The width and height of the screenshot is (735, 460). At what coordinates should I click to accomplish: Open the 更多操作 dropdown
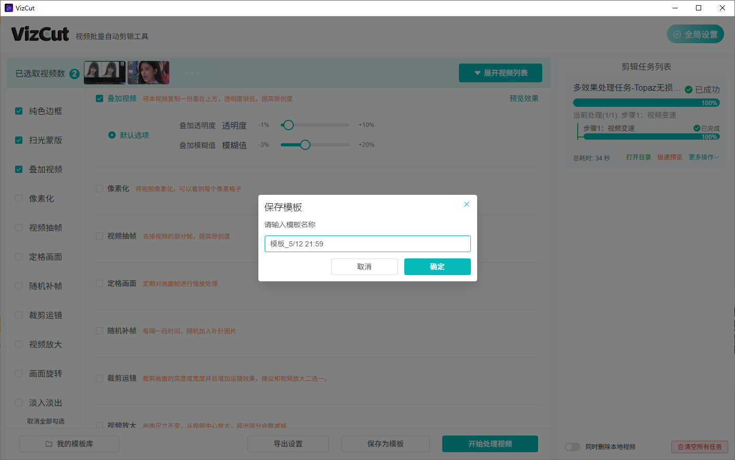[702, 157]
